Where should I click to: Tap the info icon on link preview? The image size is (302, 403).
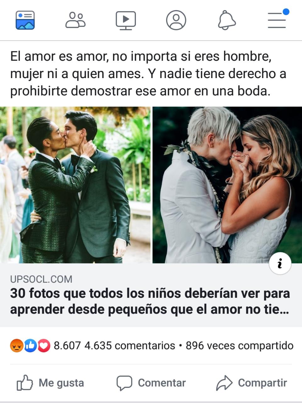click(x=280, y=264)
